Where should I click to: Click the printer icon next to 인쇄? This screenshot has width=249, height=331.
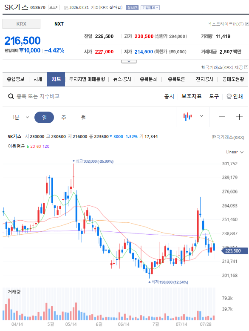pos(229,96)
